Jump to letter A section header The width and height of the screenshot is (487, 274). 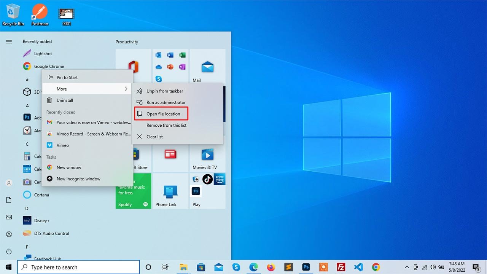[27, 105]
